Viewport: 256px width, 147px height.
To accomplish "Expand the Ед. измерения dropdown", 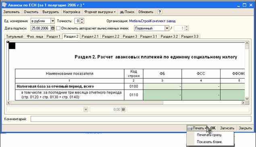I will [x=52, y=21].
